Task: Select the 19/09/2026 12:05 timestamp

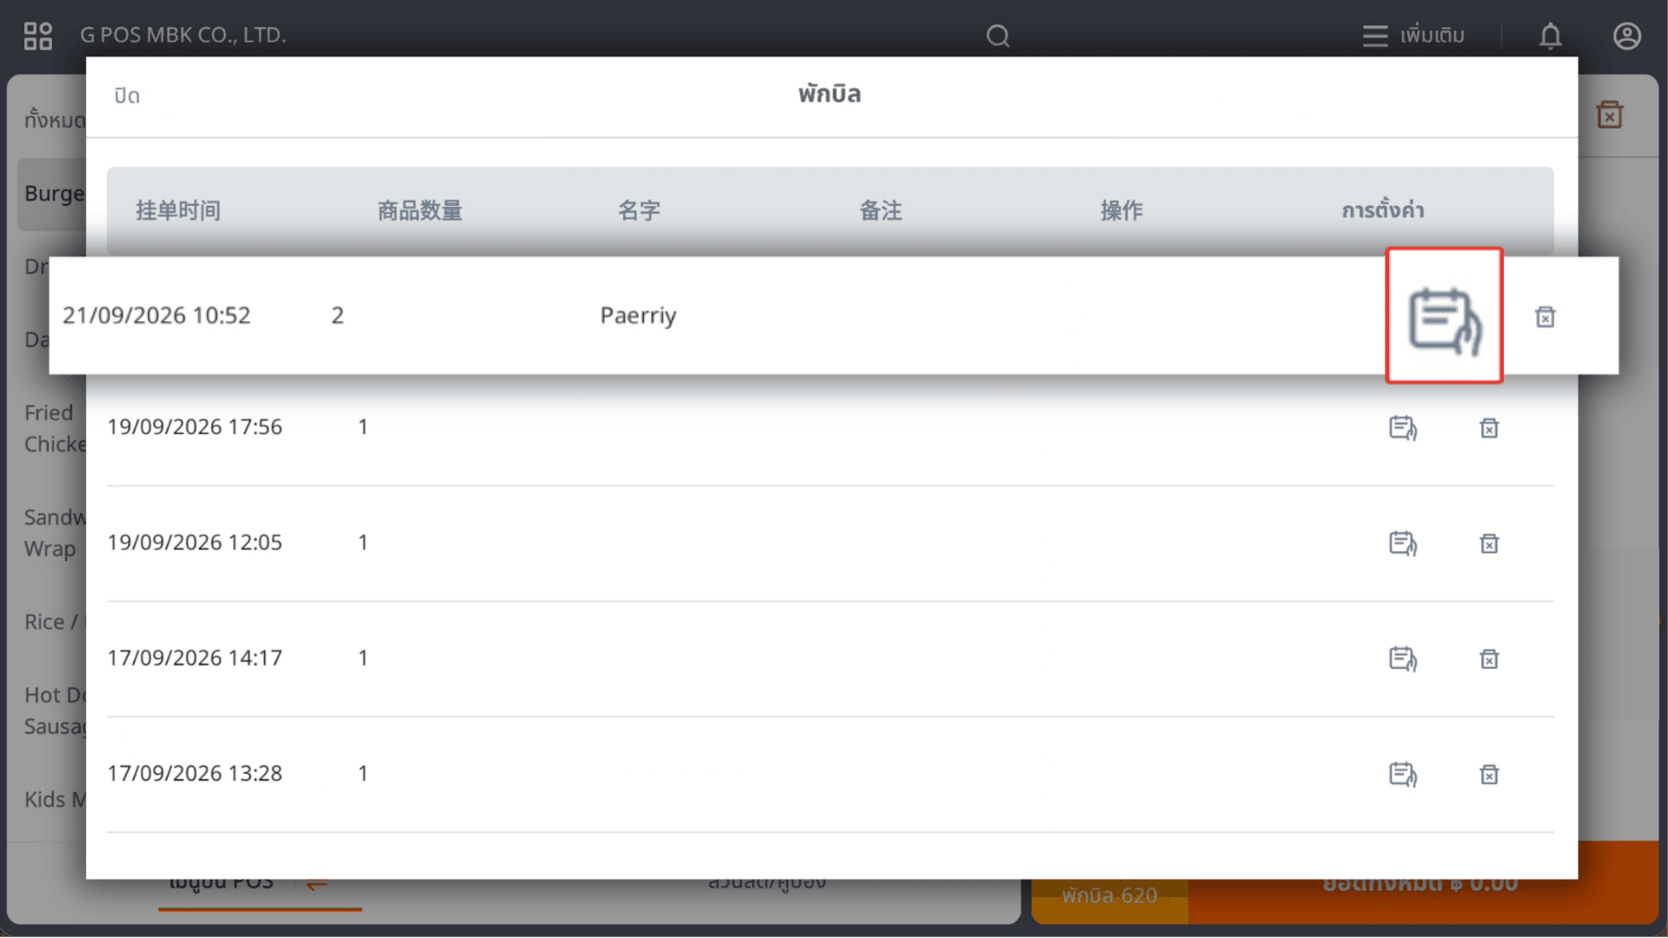Action: coord(195,542)
